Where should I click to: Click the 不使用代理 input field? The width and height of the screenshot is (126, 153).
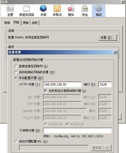(x=77, y=131)
